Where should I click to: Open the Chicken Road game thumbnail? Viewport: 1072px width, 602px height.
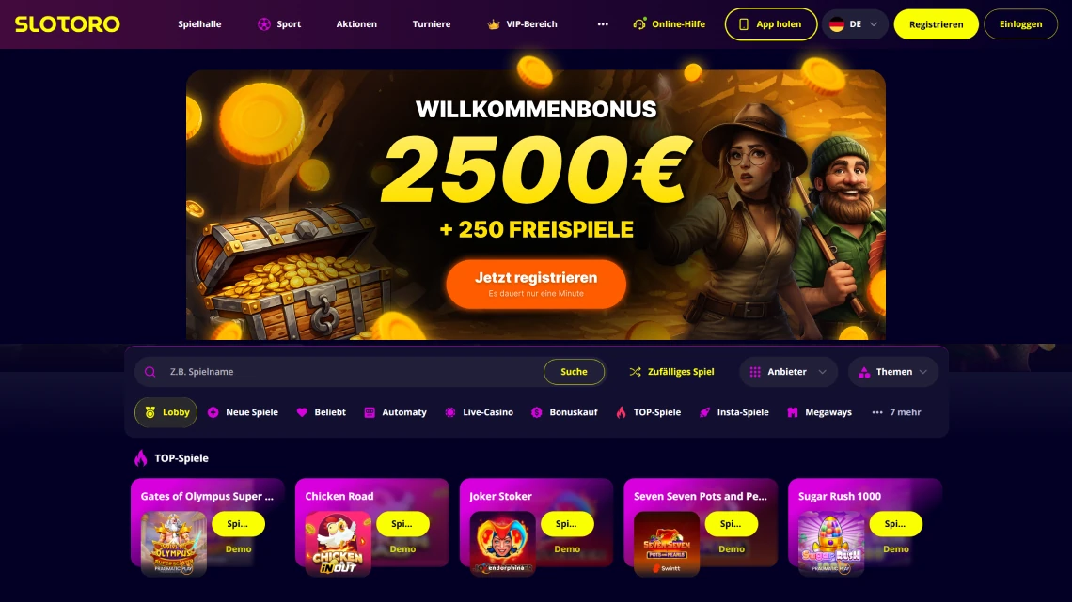point(338,543)
